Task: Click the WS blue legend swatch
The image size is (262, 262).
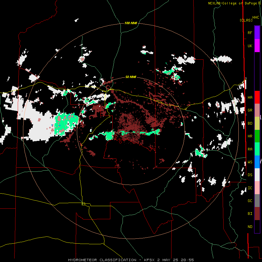Action: (x=257, y=162)
